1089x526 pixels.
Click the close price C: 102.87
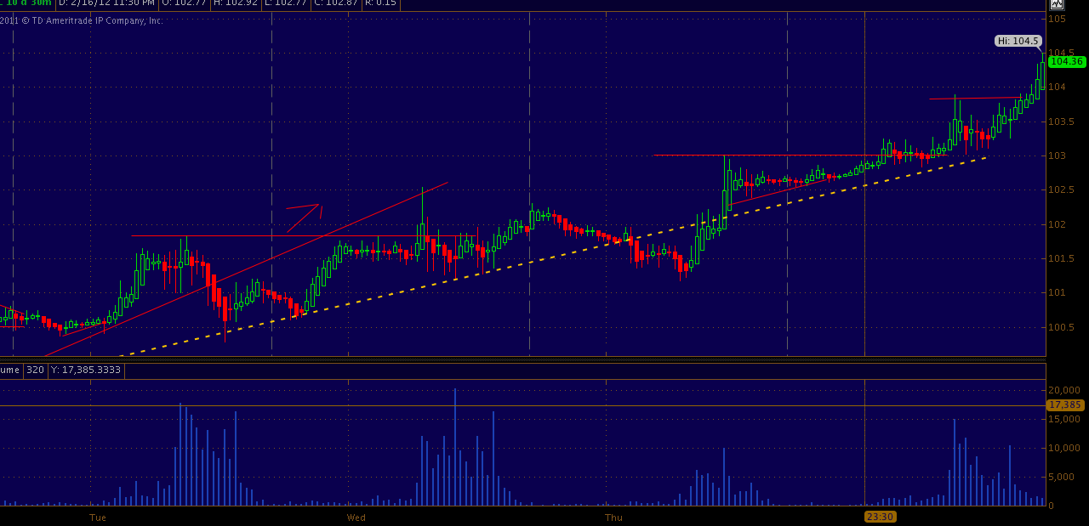tap(336, 3)
